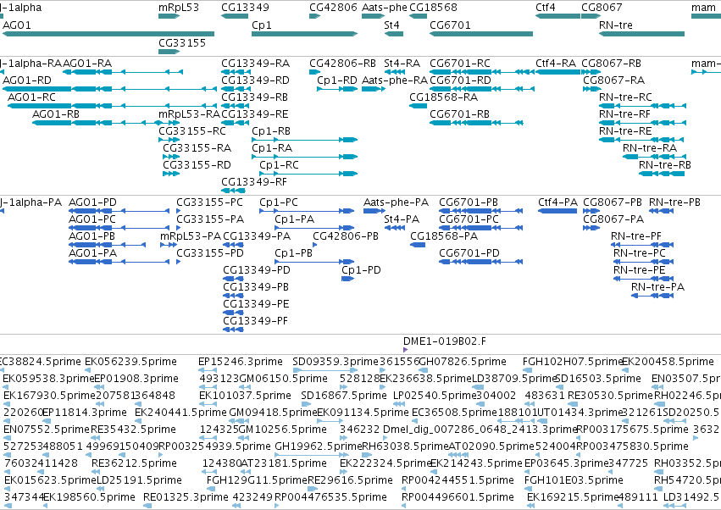Image resolution: width=721 pixels, height=510 pixels.
Task: Select the EK056239.5prime EST label
Action: click(x=130, y=362)
